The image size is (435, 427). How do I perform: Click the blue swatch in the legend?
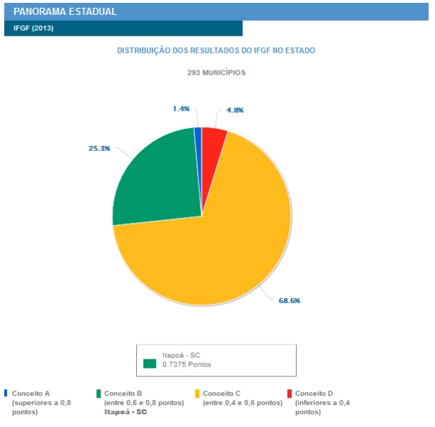pyautogui.click(x=6, y=393)
